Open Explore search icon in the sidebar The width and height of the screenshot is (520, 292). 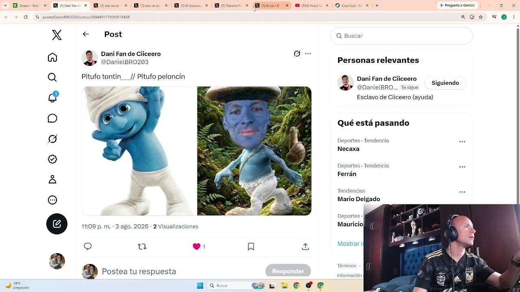52,77
